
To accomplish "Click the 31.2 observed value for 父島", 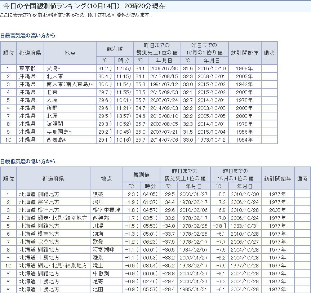I will (104, 68).
